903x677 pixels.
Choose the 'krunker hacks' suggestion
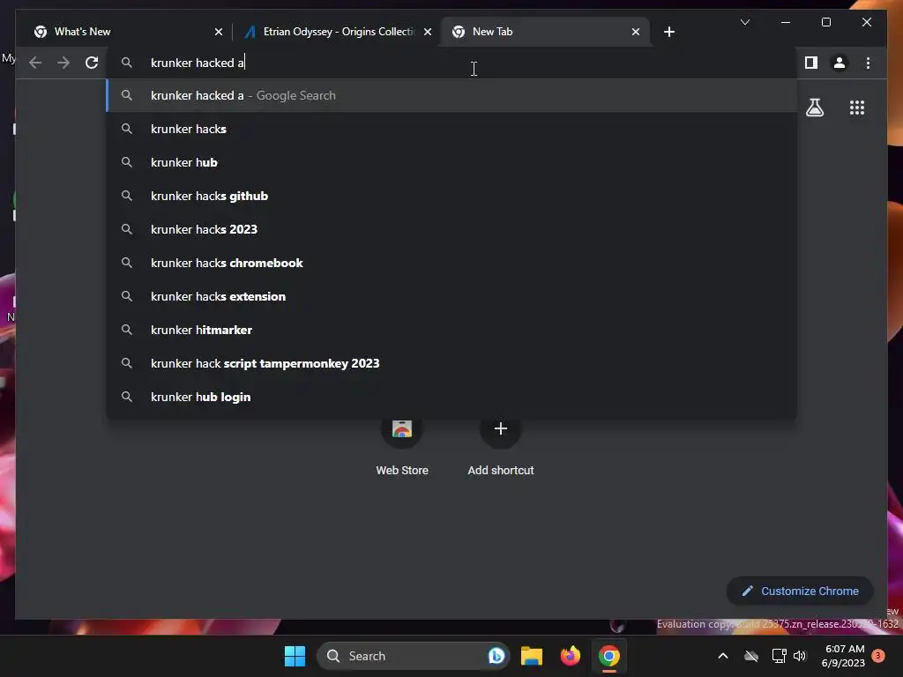click(x=451, y=129)
